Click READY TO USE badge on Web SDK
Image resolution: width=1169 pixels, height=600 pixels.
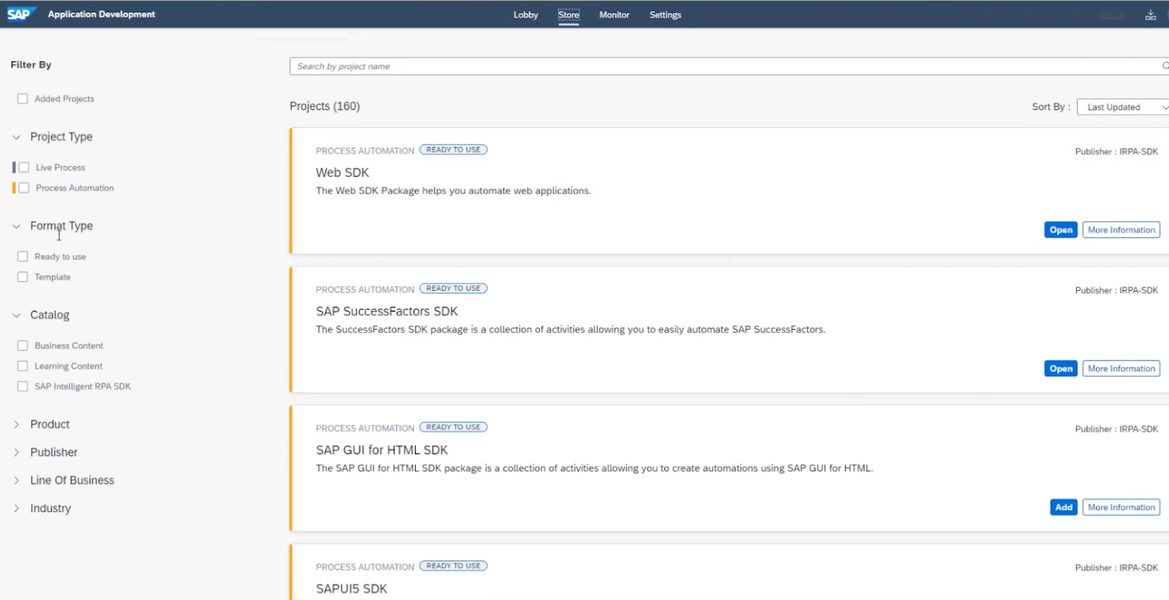coord(453,150)
